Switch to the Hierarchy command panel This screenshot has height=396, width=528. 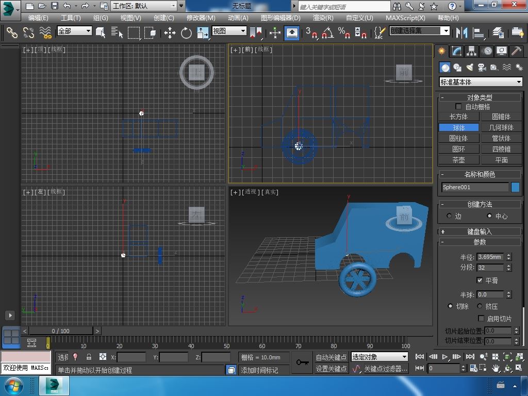471,51
